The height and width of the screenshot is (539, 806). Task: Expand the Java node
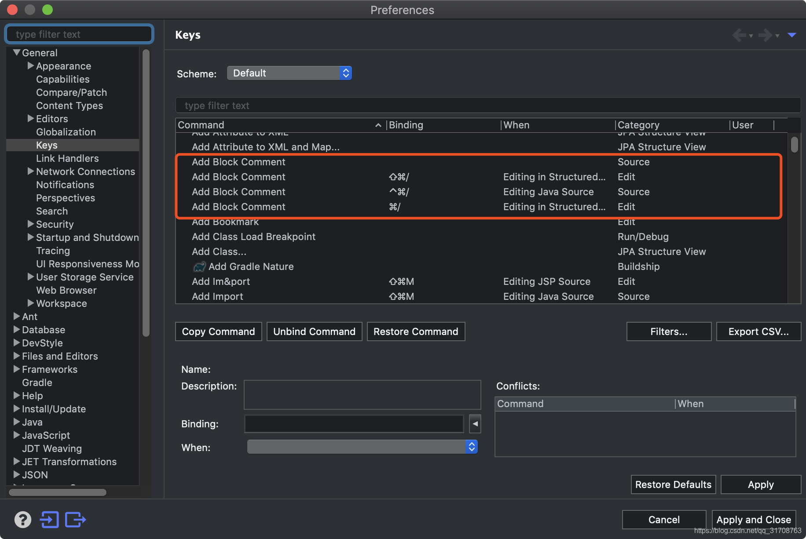17,422
